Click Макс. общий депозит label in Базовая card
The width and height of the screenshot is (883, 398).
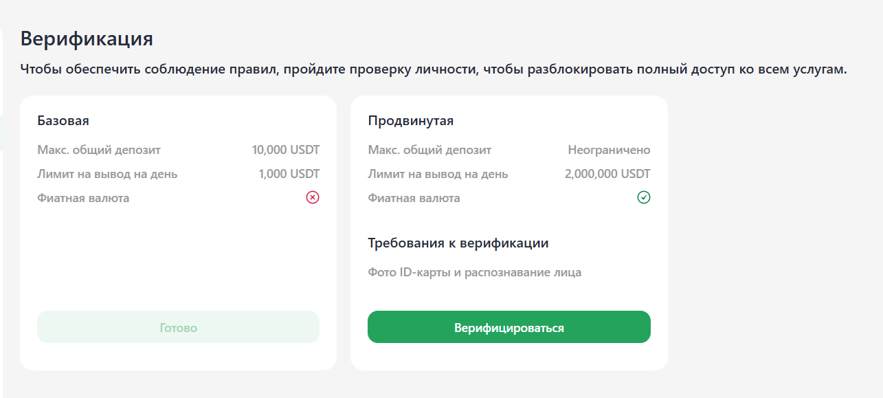point(99,150)
